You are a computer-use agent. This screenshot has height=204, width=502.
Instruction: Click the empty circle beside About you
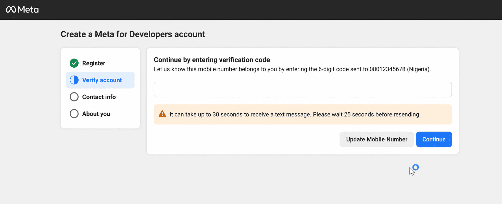coord(74,114)
